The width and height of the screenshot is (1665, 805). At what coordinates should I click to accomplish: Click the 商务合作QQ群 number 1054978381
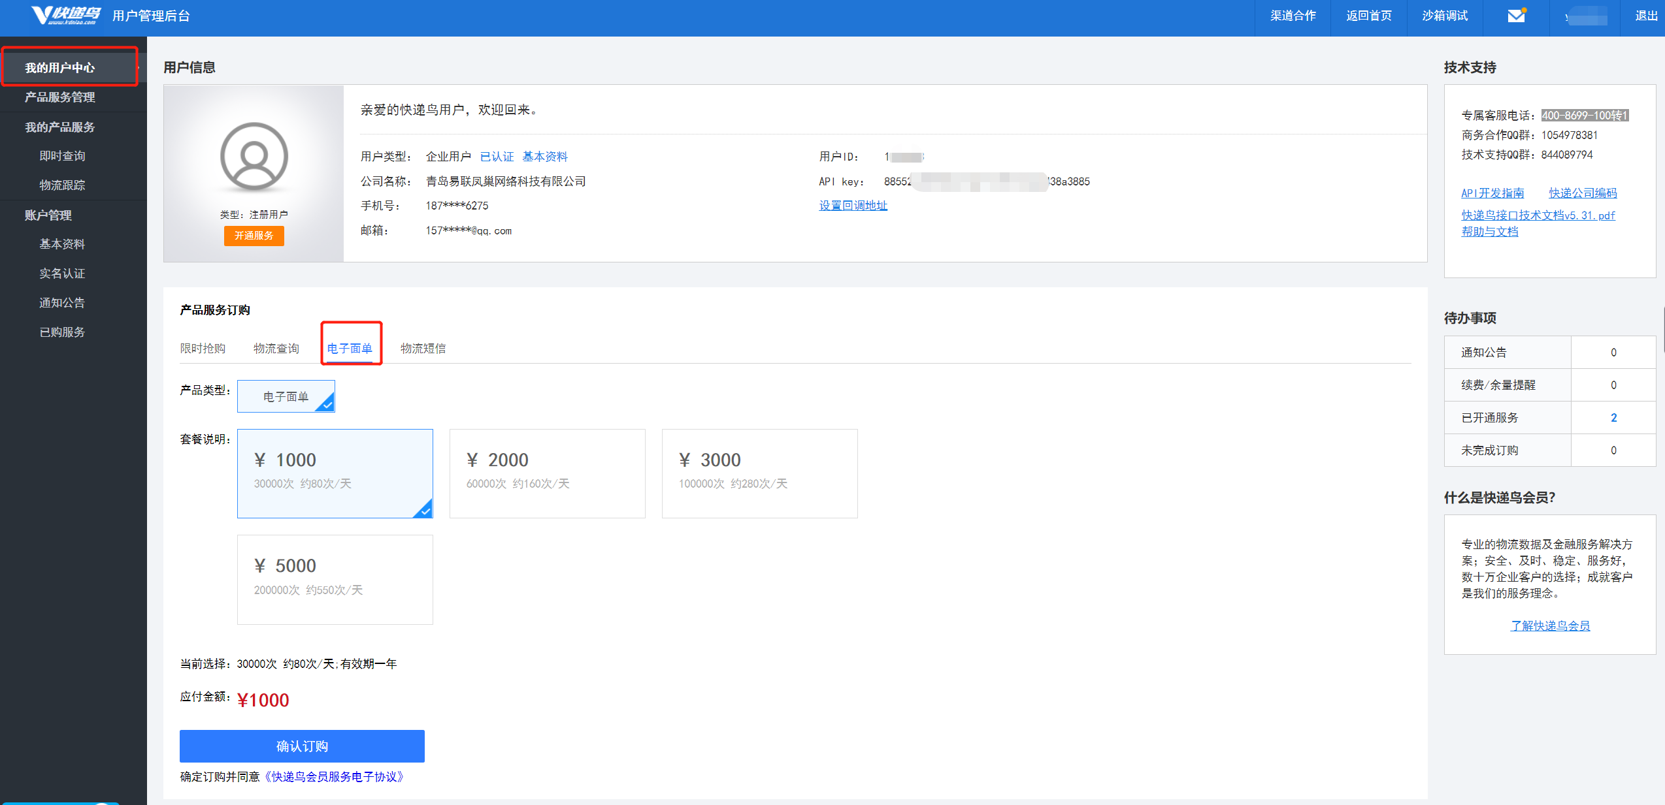point(1570,135)
